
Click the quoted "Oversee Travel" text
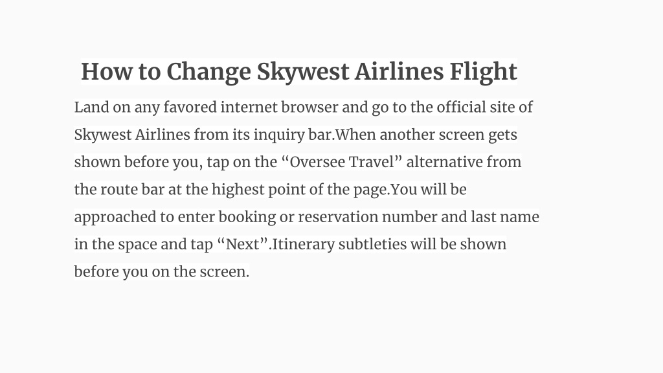tap(342, 162)
